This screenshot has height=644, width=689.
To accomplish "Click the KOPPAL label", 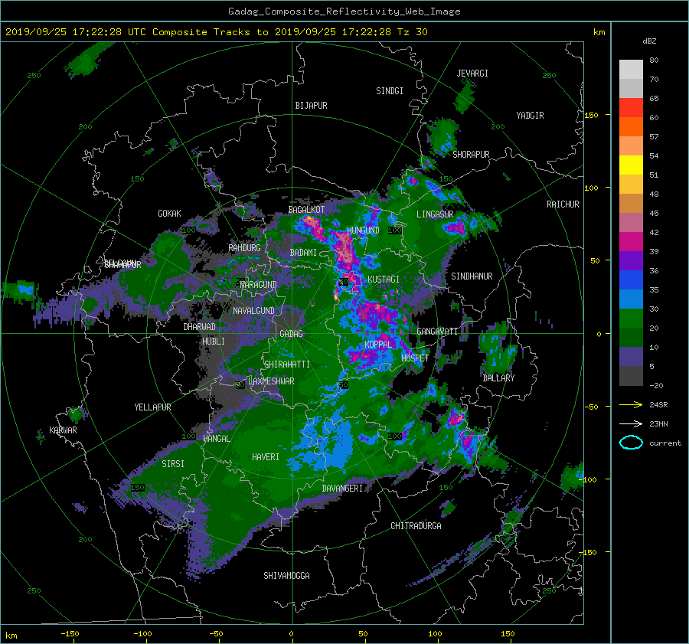I will [378, 345].
